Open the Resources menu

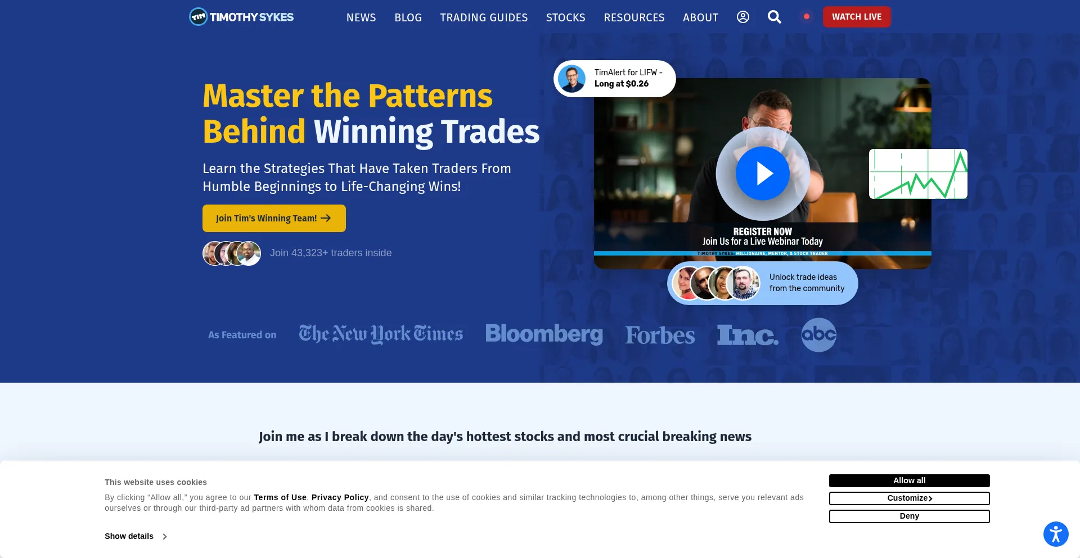coord(634,17)
